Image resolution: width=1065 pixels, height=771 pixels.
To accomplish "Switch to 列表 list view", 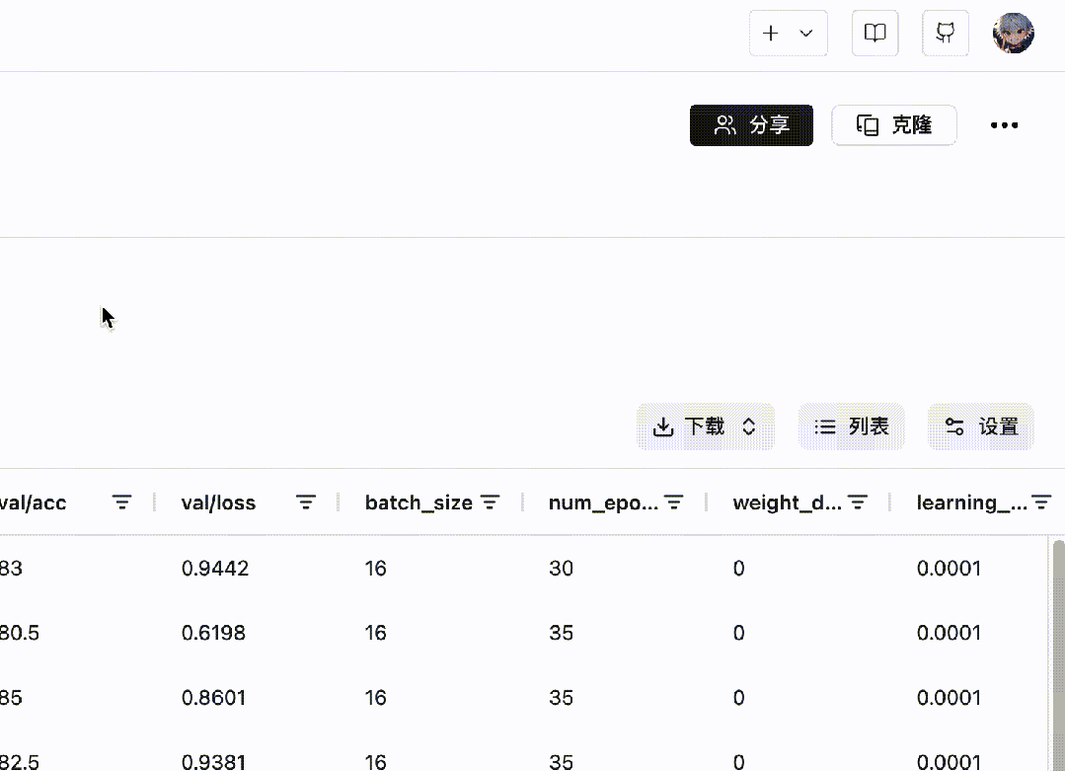I will [x=851, y=426].
